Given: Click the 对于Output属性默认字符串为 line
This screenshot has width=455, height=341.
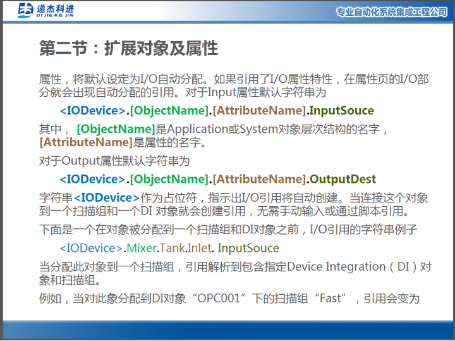Looking at the screenshot, I should tap(114, 161).
